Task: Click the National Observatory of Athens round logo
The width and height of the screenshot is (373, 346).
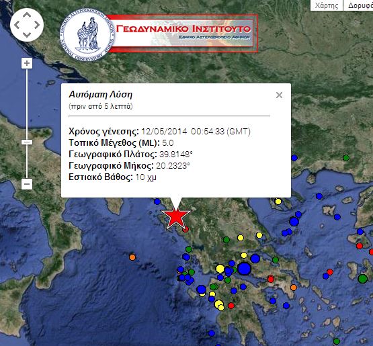Action: pos(87,35)
